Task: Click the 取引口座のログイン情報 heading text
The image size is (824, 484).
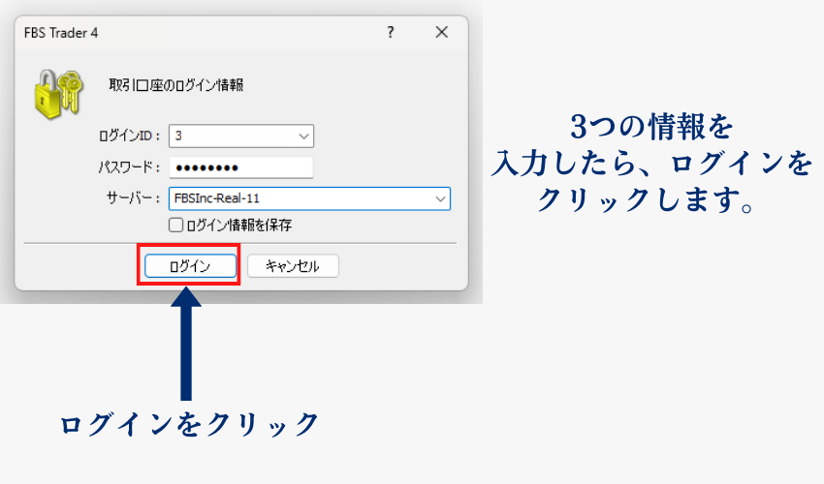Action: [x=176, y=85]
